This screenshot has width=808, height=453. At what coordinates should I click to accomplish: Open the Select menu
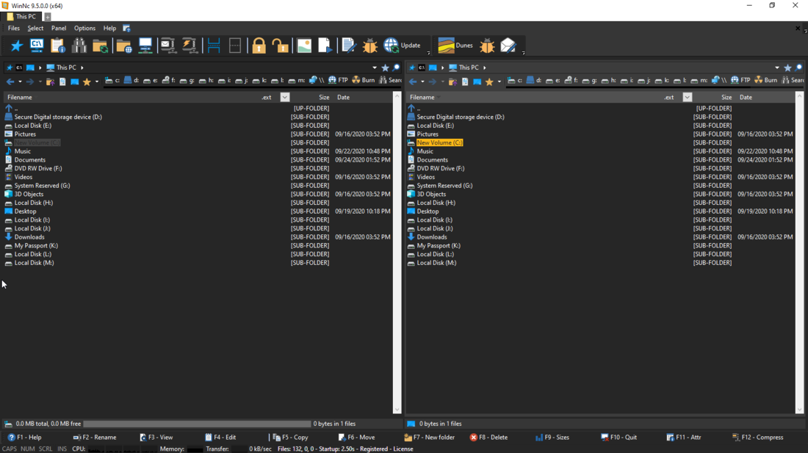[x=35, y=29]
